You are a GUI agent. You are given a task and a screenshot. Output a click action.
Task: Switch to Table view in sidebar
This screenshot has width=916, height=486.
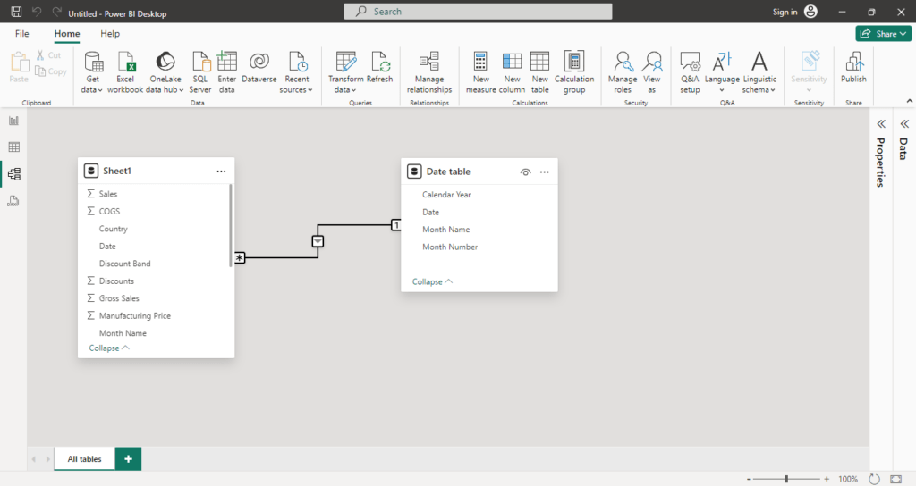click(x=13, y=147)
